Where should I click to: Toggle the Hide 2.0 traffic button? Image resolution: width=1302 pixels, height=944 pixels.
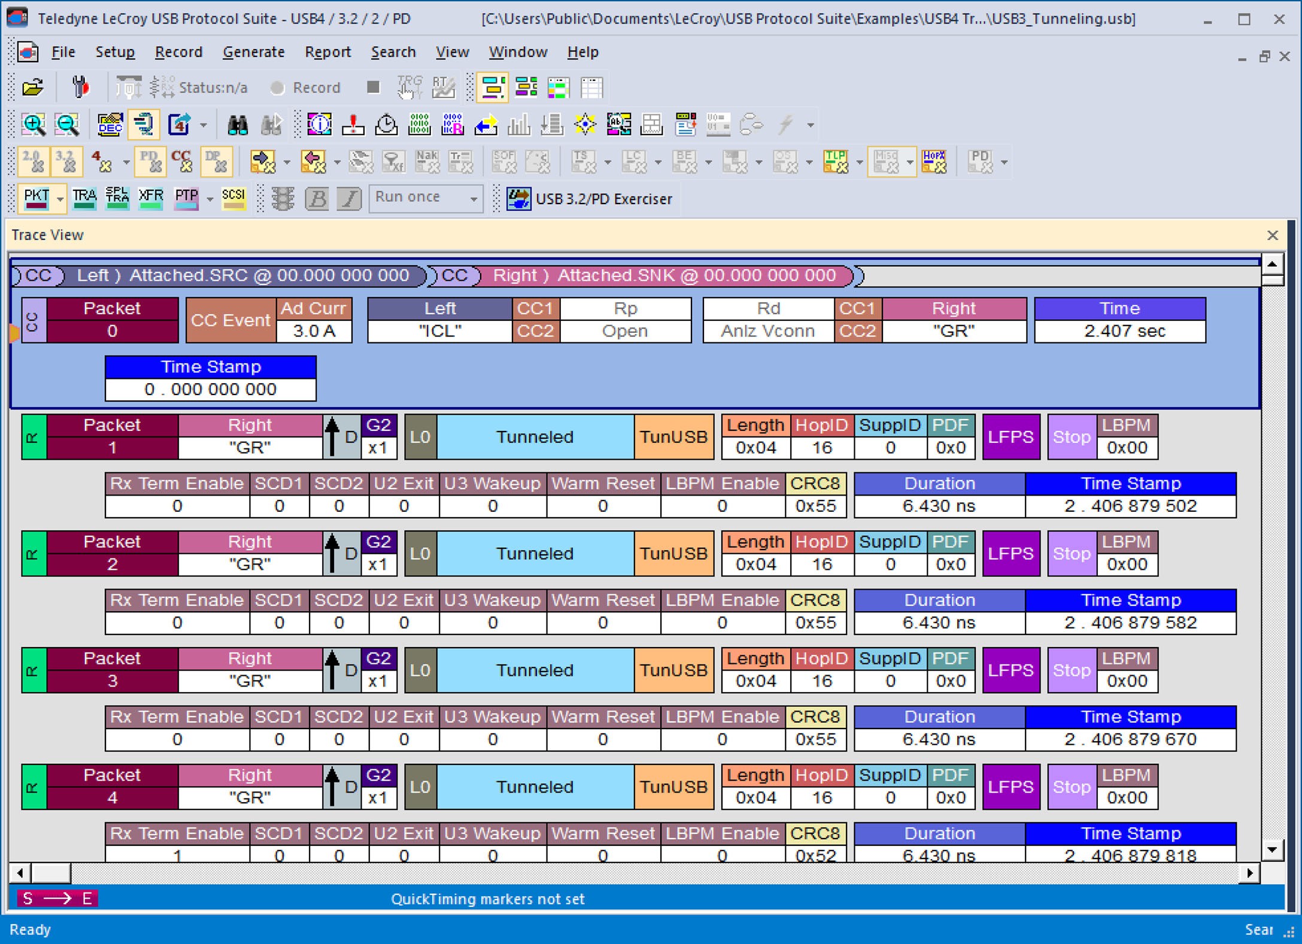pos(33,162)
